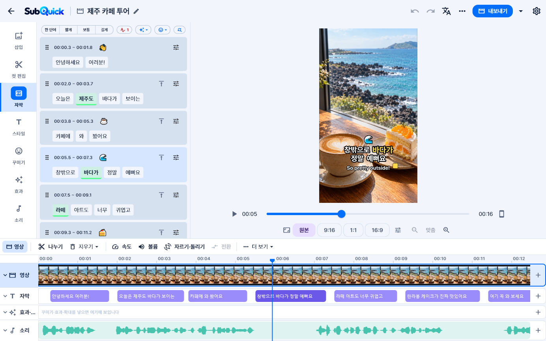Play the video preview
The image size is (546, 341).
pyautogui.click(x=234, y=214)
